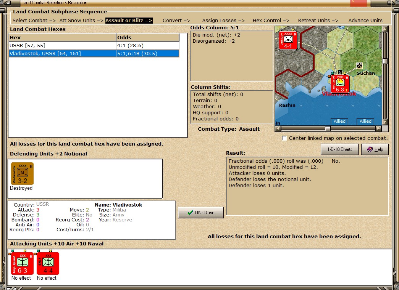Click the resource symbol near Suchan on the map
399x290 pixels.
[x=359, y=66]
